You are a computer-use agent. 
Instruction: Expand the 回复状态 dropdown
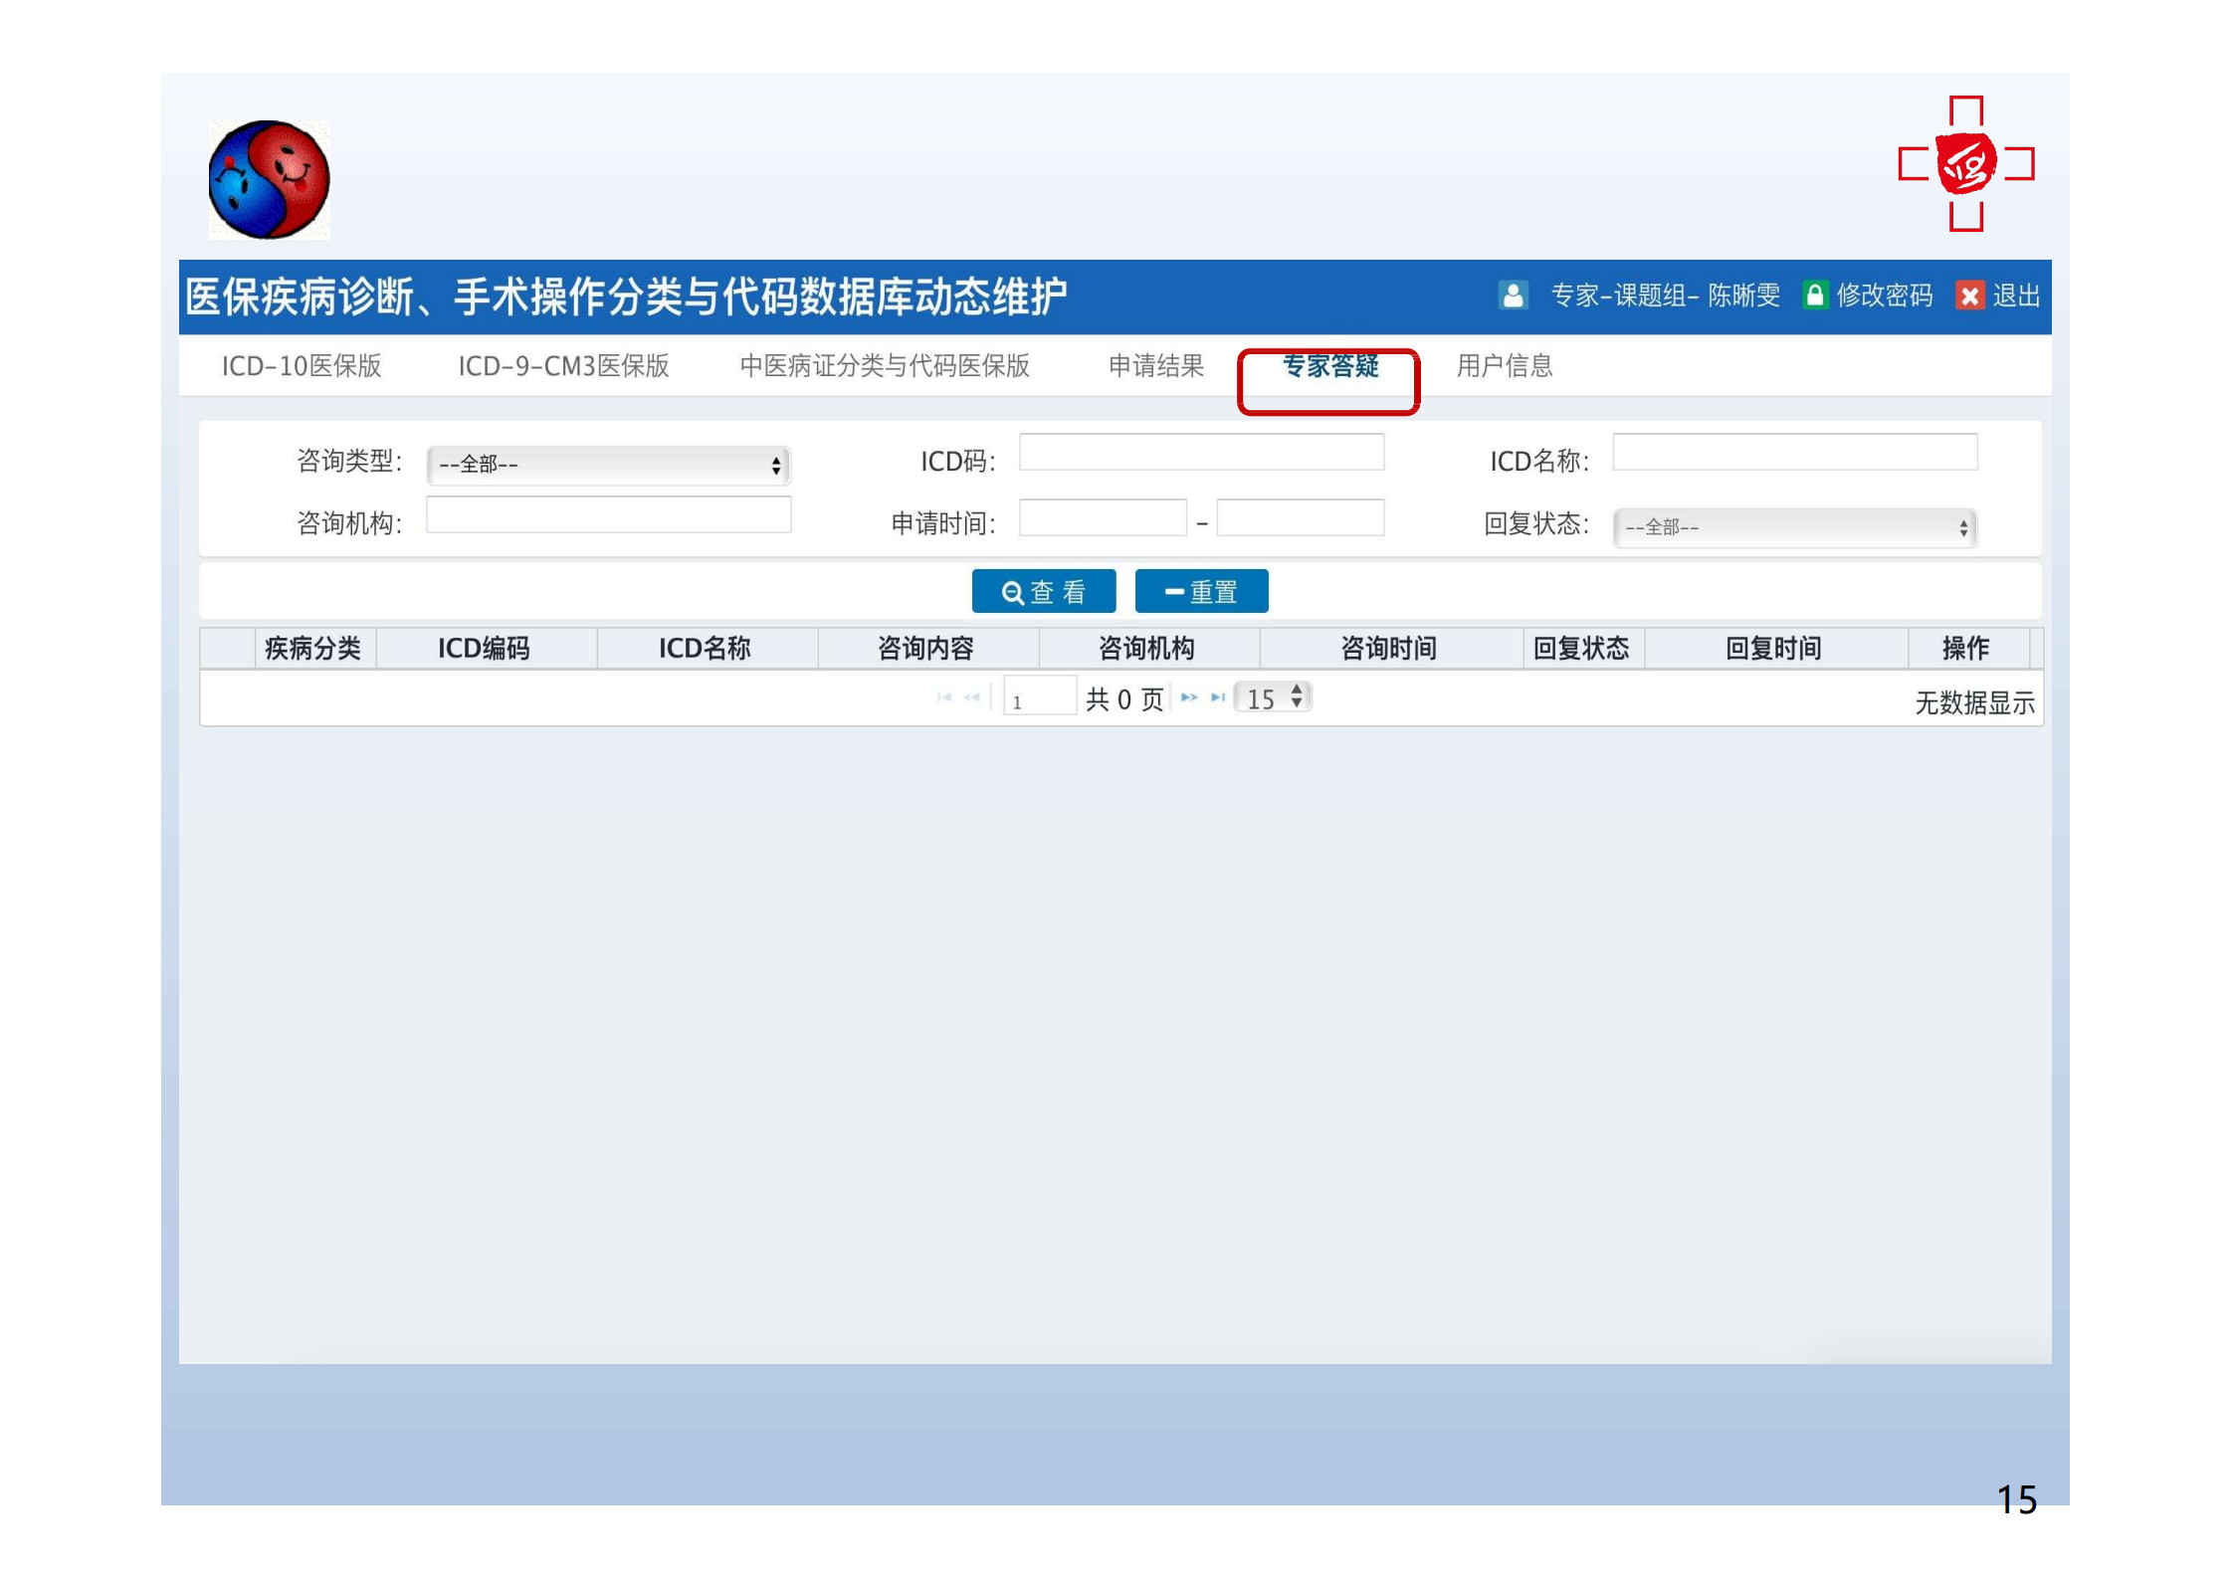click(1794, 527)
